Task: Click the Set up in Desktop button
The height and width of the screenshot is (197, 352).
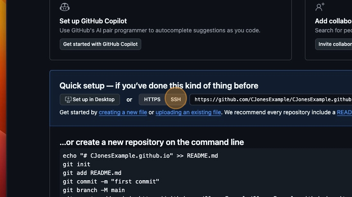Action: click(90, 100)
